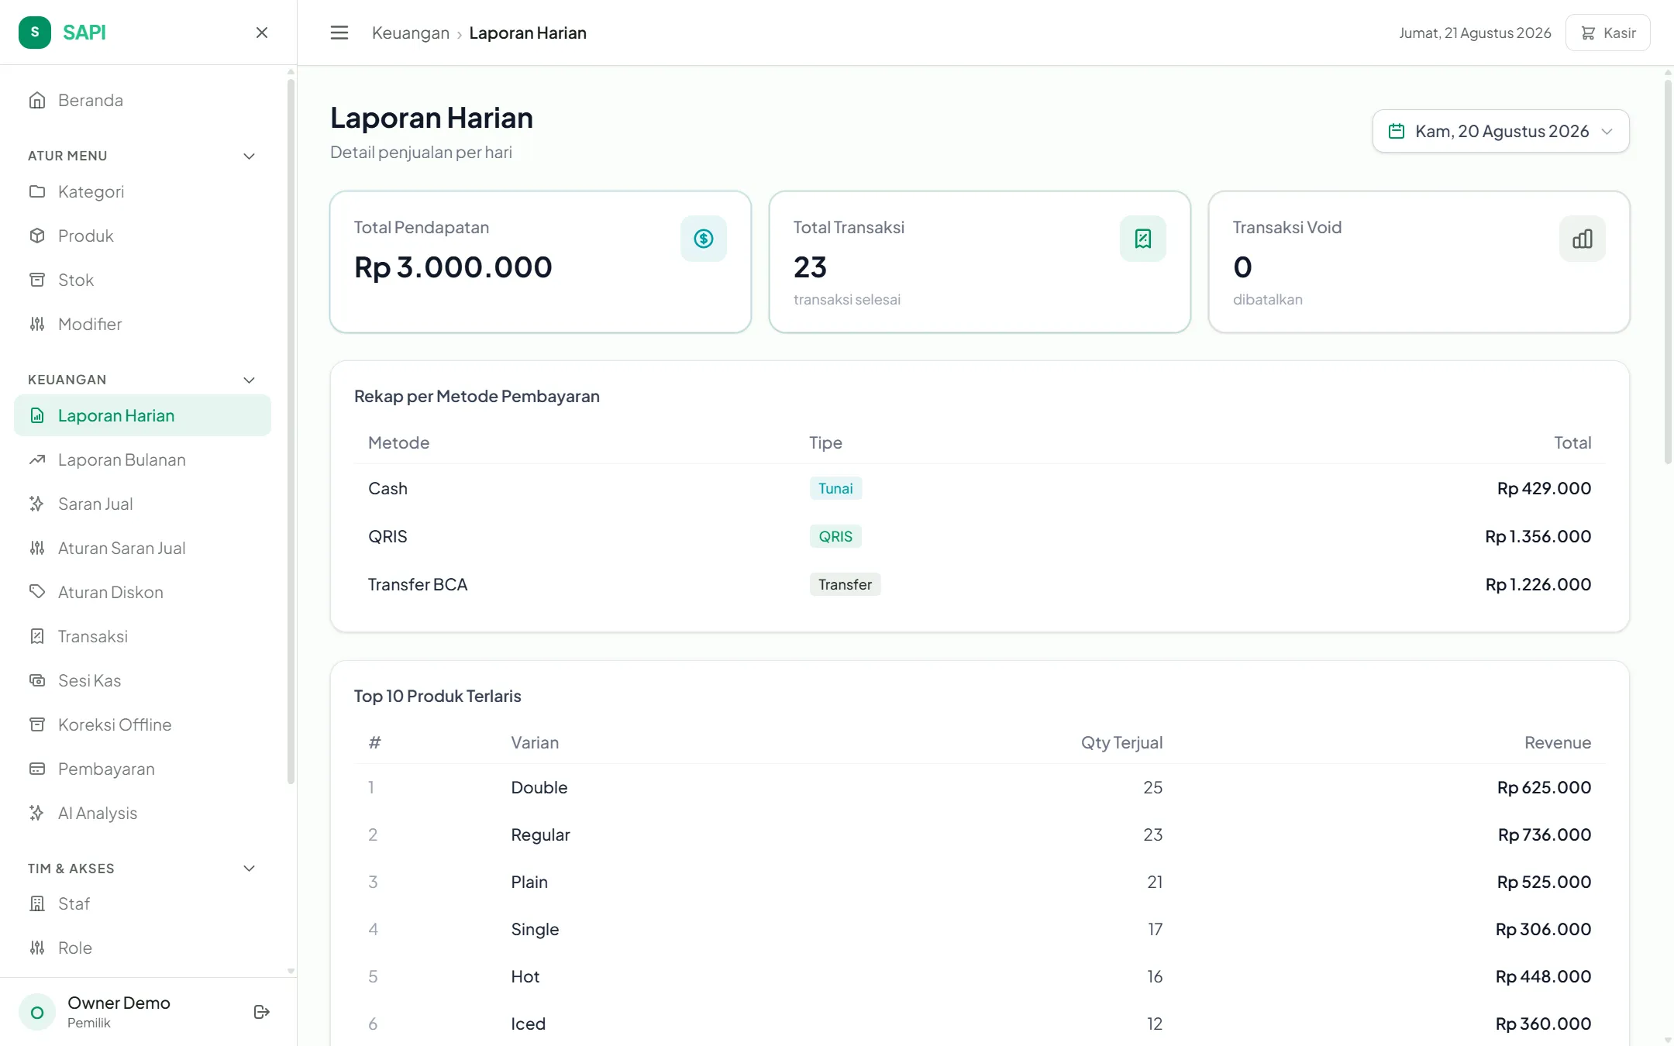Open Role page in sidebar
The image size is (1674, 1046).
tap(143, 948)
